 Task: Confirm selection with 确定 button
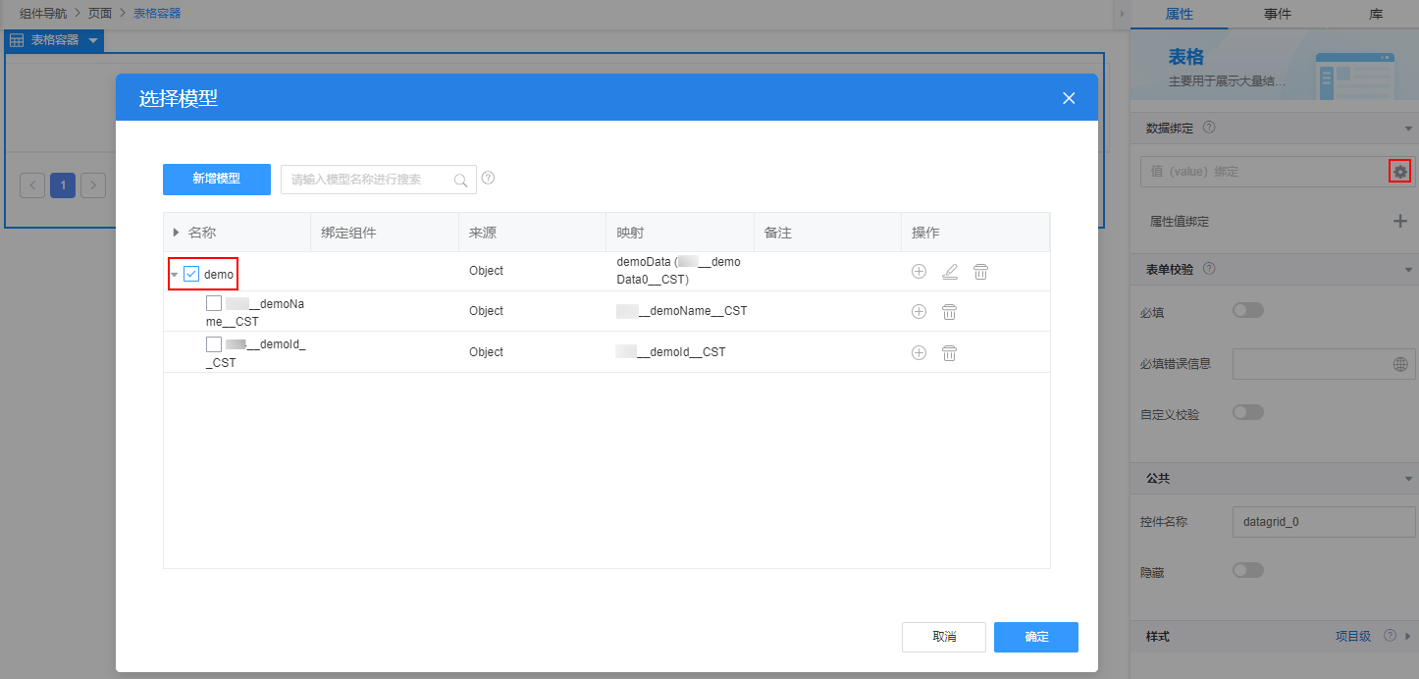[x=1035, y=637]
